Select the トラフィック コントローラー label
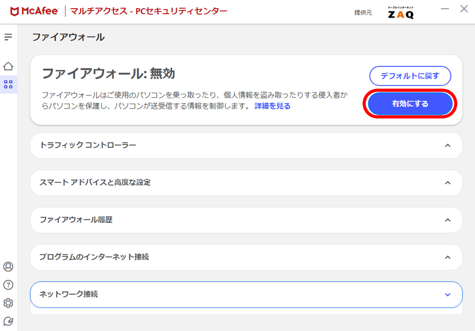Viewport: 475px width, 331px height. 88,145
